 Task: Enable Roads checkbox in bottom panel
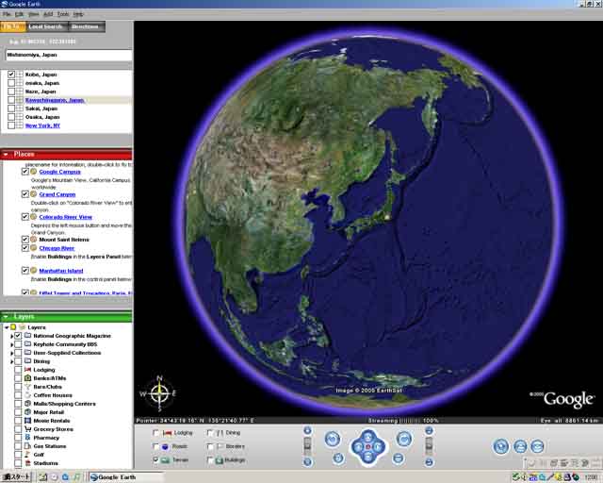tap(155, 446)
